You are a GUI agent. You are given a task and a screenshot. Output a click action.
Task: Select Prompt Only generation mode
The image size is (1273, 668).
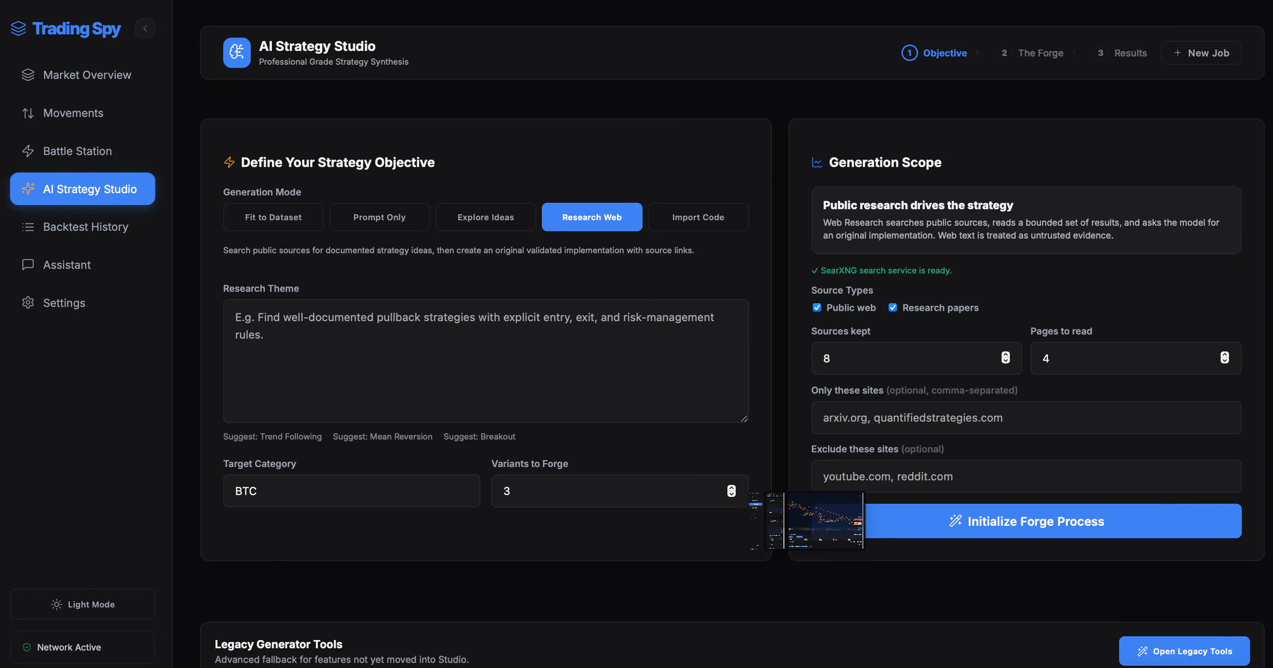click(x=379, y=217)
